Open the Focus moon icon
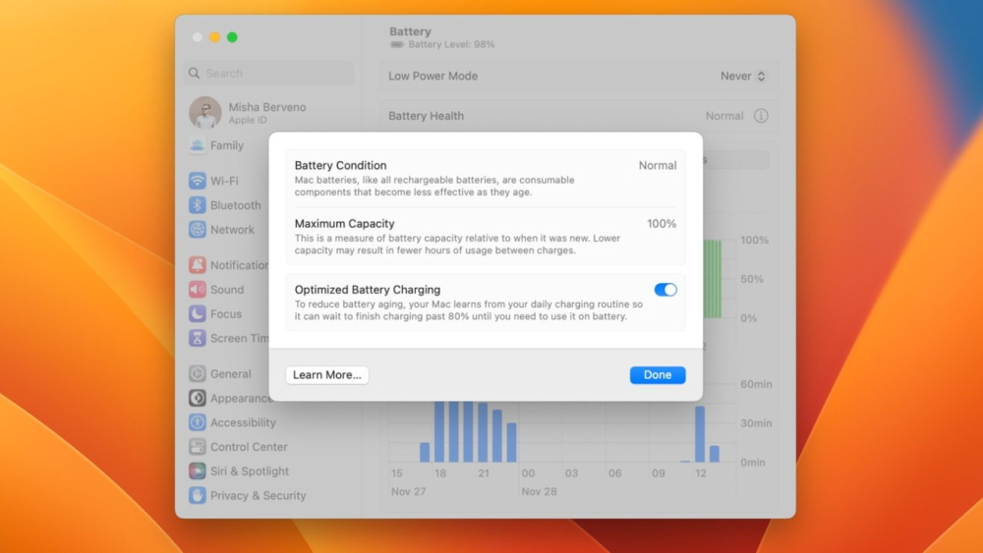This screenshot has width=983, height=553. coord(198,314)
